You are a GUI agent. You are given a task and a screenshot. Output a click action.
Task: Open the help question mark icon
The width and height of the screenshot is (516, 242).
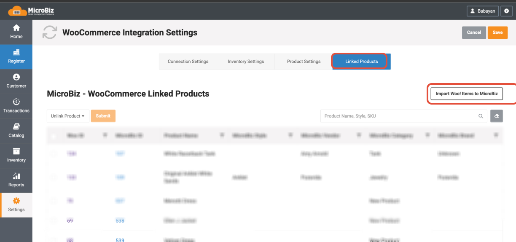tap(506, 11)
